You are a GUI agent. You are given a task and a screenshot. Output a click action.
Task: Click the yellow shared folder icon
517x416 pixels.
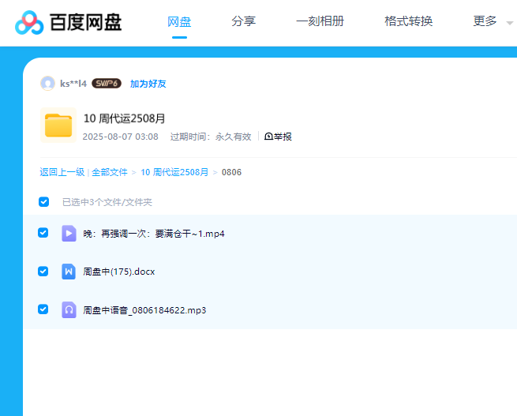pyautogui.click(x=58, y=126)
